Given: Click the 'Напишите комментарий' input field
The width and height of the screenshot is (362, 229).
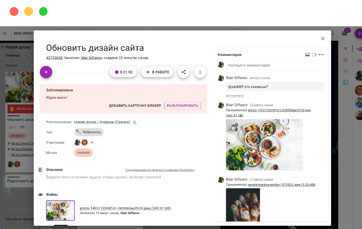Looking at the screenshot, I should pyautogui.click(x=275, y=65).
